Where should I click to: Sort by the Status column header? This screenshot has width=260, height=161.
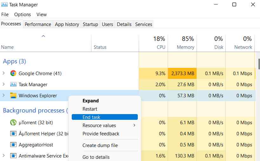click(100, 47)
